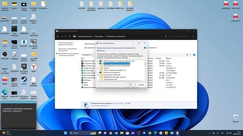The width and height of the screenshot is (243, 136).
Task: Sort list by the Версия column header
Action: pos(169,59)
